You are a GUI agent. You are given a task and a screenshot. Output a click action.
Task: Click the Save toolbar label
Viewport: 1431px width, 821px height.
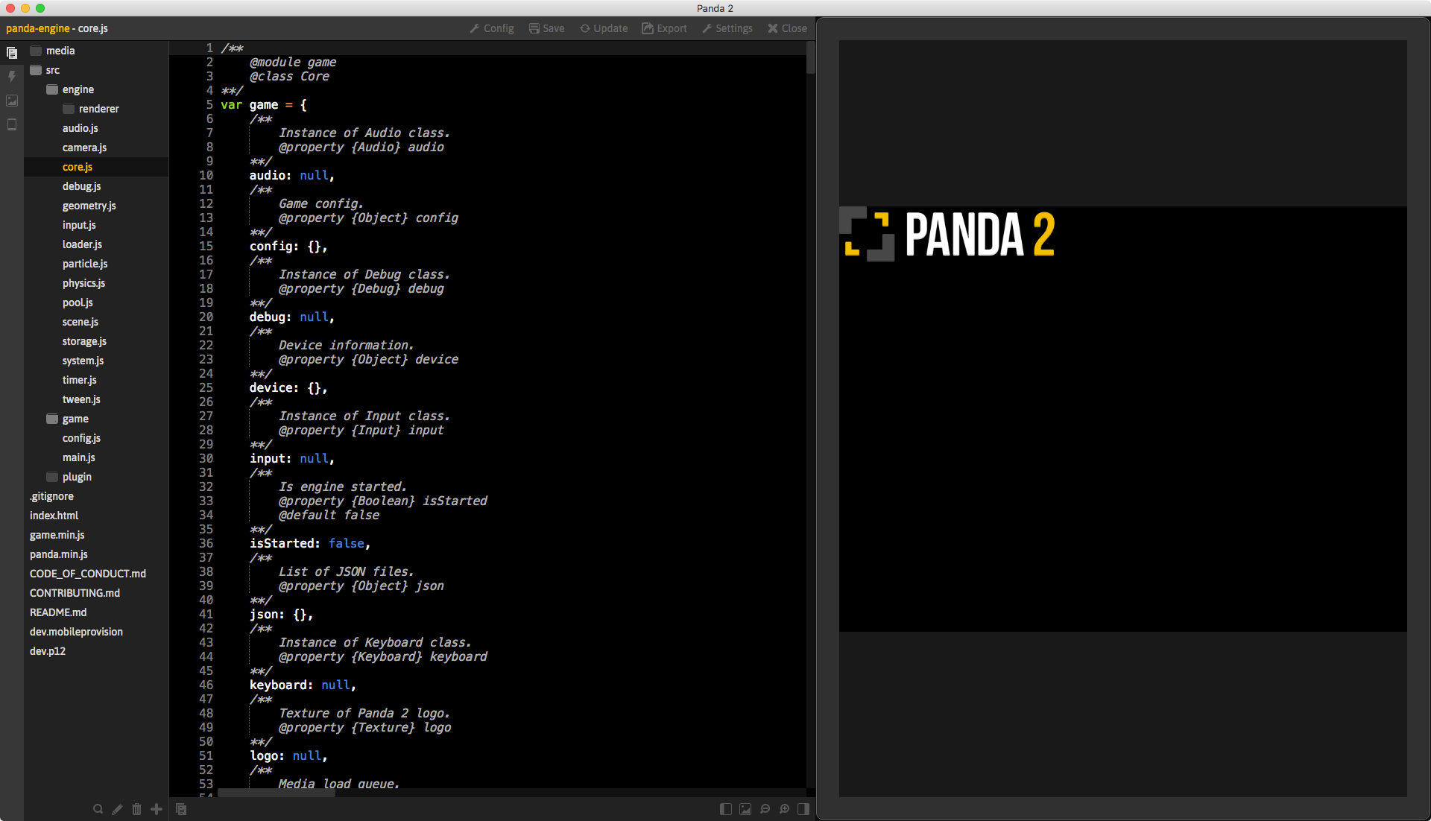(554, 28)
